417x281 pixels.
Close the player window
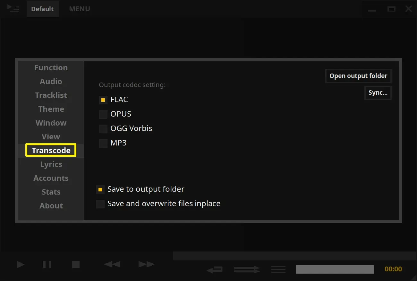408,9
